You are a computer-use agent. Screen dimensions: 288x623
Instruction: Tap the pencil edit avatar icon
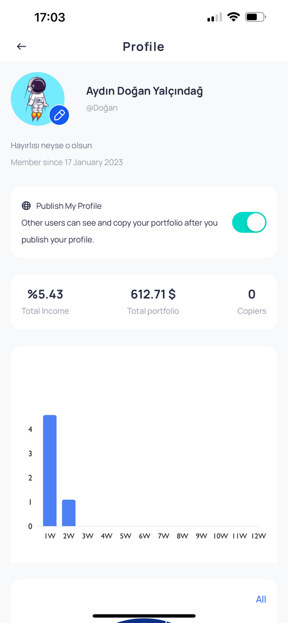click(x=59, y=115)
